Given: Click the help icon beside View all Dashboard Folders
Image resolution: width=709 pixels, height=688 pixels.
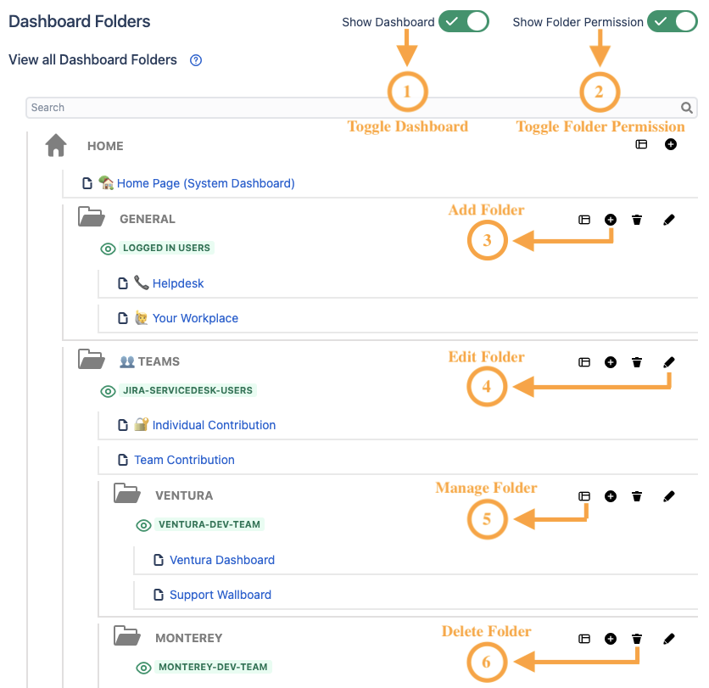Looking at the screenshot, I should [196, 60].
